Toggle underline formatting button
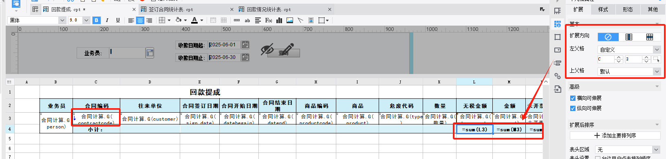666x159 pixels. [118, 20]
